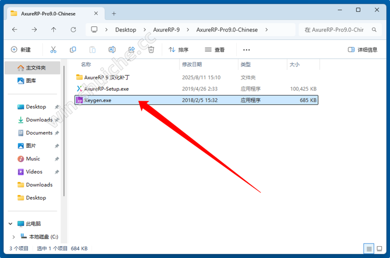
Task: Switch to details list view icon
Action: (369, 249)
